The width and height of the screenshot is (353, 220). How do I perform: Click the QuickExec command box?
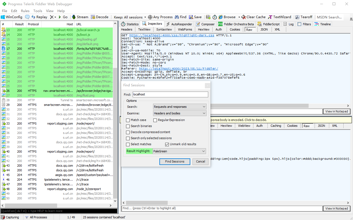click(x=59, y=211)
